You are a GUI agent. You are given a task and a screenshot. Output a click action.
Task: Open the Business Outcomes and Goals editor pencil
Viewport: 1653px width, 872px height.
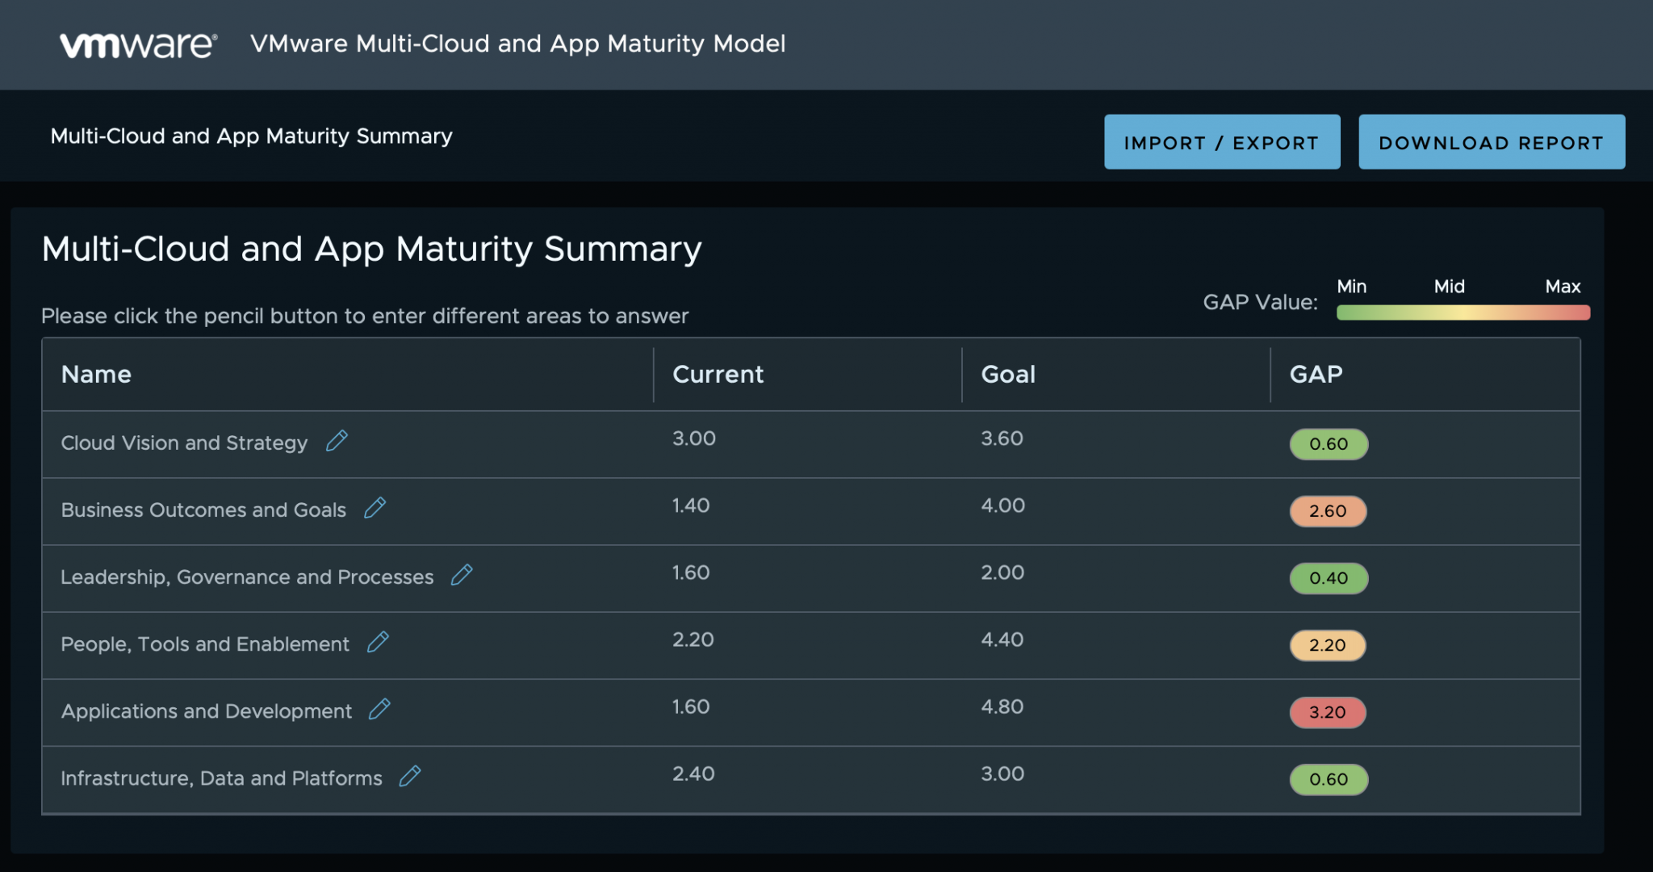(x=374, y=508)
